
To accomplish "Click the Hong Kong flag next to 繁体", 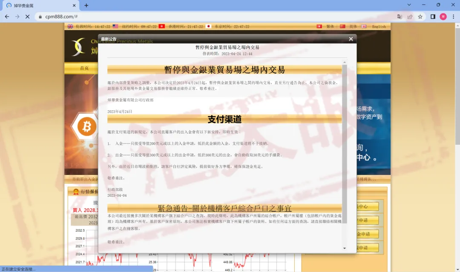I will pos(319,26).
